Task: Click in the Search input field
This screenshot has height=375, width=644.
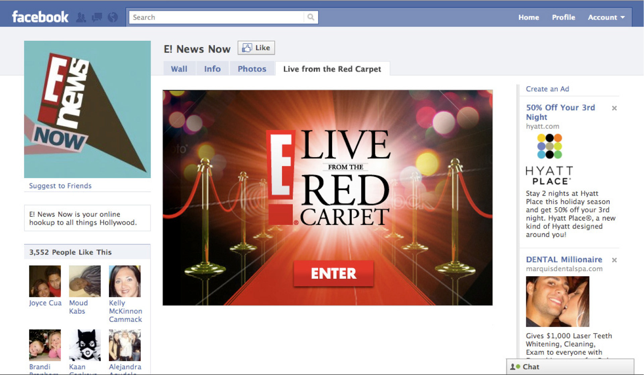Action: tap(216, 17)
